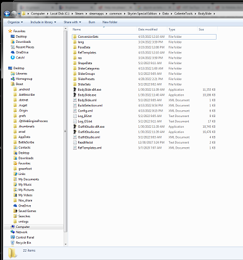Viewport: 243px width, 260px height.
Task: Click the Computer icon in sidebar
Action: point(13,227)
